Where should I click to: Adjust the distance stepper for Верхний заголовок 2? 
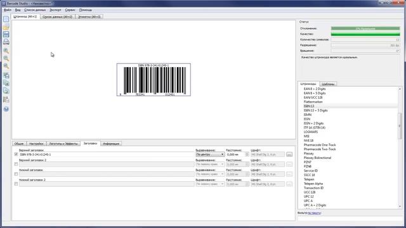click(x=247, y=164)
